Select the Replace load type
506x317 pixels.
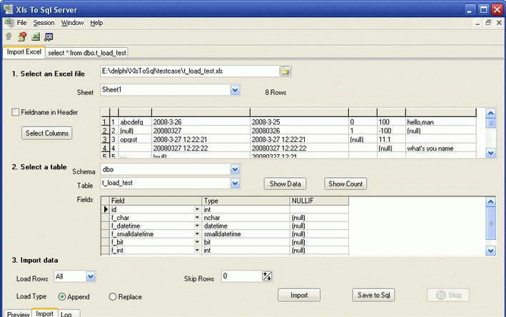tap(112, 297)
